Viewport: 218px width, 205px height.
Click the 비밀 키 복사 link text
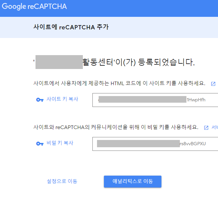[60, 143]
